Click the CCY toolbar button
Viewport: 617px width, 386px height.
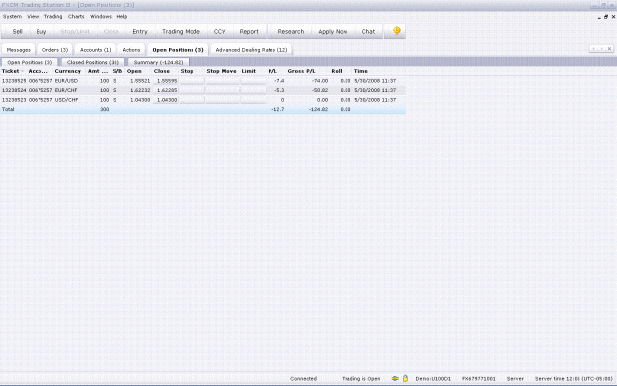click(219, 31)
